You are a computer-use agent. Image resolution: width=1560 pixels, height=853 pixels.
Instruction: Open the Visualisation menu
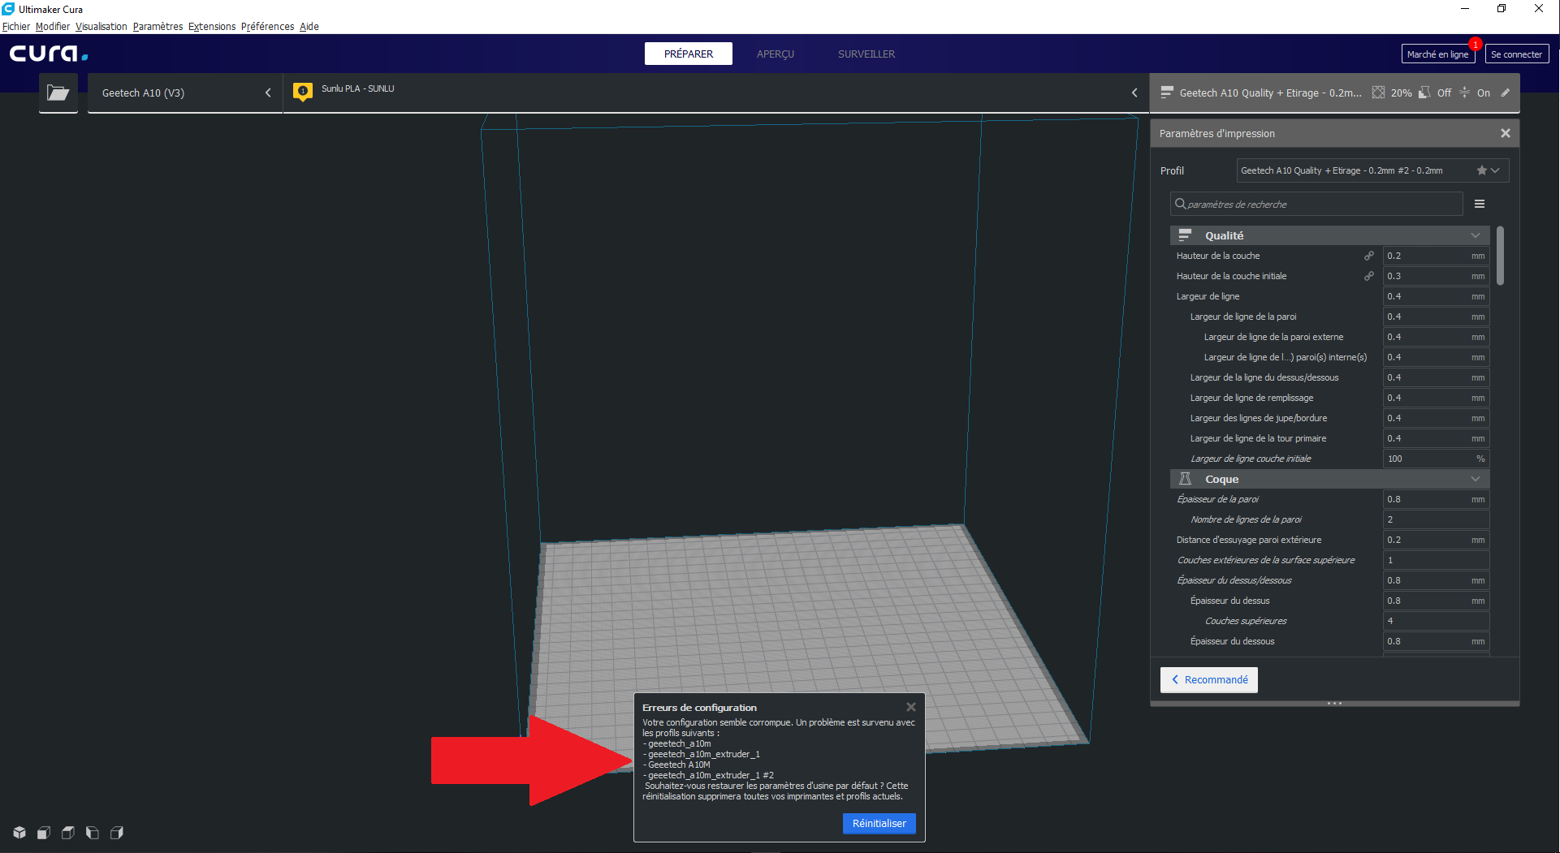(x=102, y=27)
